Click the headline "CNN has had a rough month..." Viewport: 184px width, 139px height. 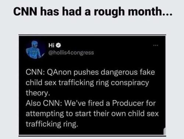[93, 11]
